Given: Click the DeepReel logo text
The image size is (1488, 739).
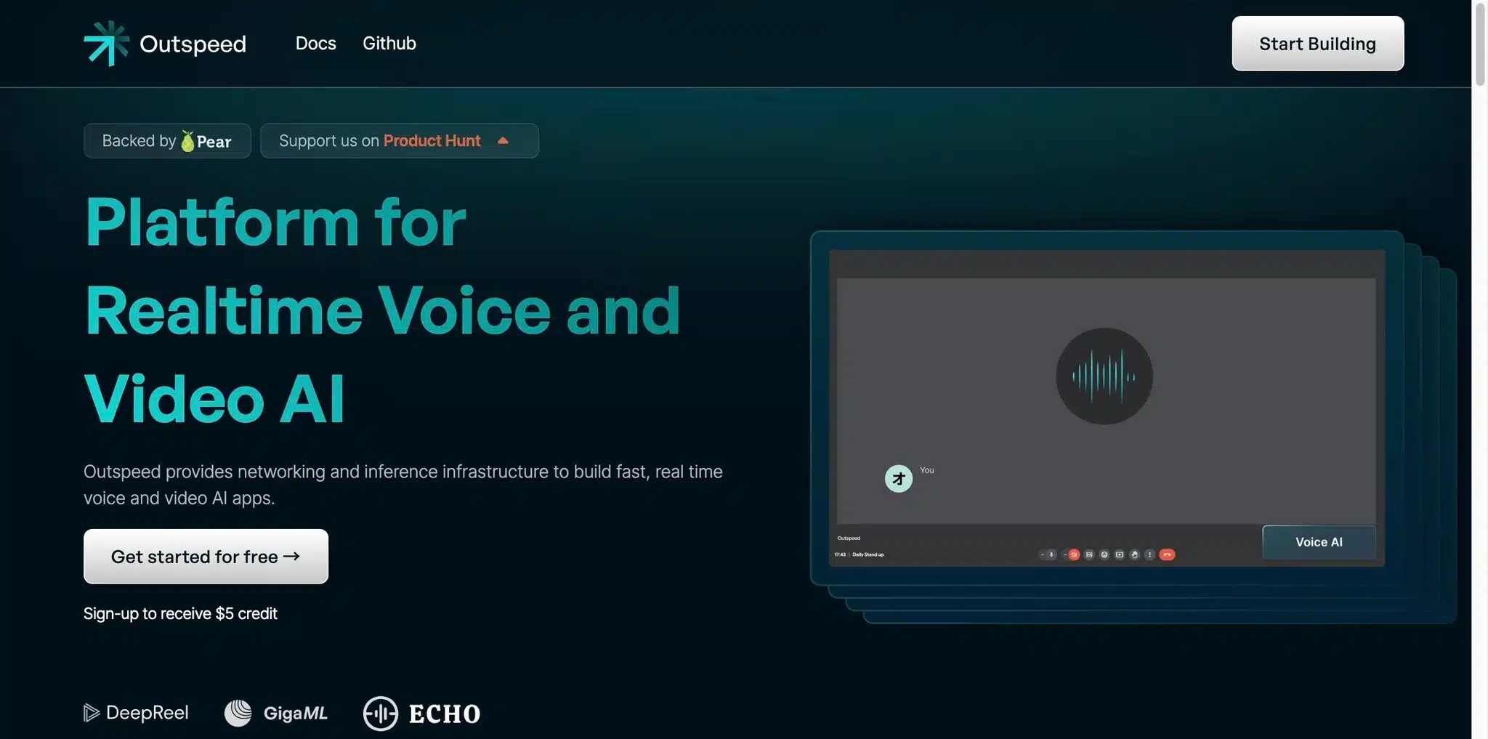Looking at the screenshot, I should coord(147,713).
